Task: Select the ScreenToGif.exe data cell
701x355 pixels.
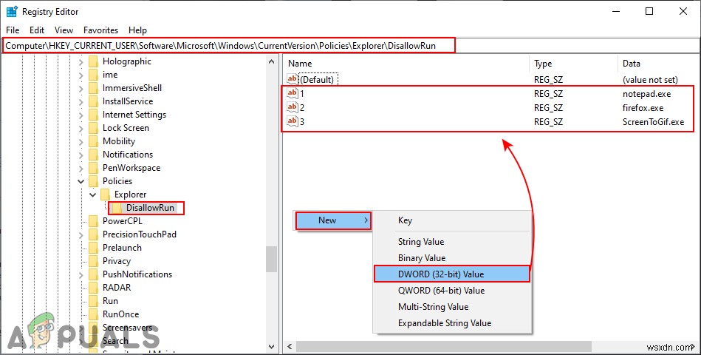Action: pyautogui.click(x=653, y=122)
